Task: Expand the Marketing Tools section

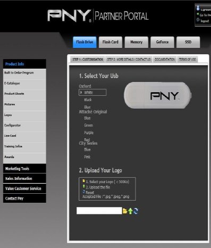Action: 24,169
